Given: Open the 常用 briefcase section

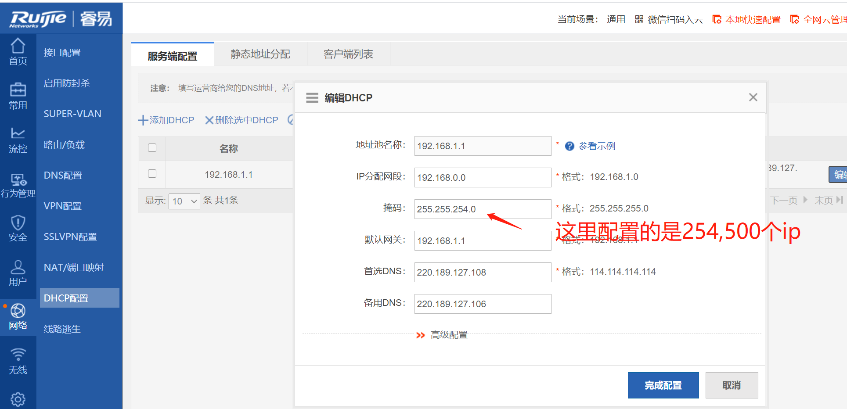Looking at the screenshot, I should coord(18,96).
